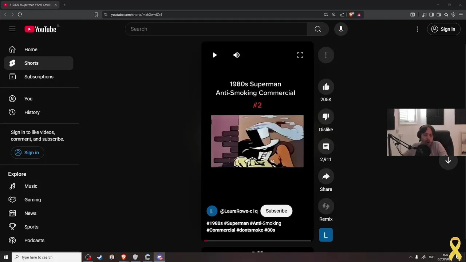Open Brave from the taskbar
The width and height of the screenshot is (466, 262).
pos(124,257)
